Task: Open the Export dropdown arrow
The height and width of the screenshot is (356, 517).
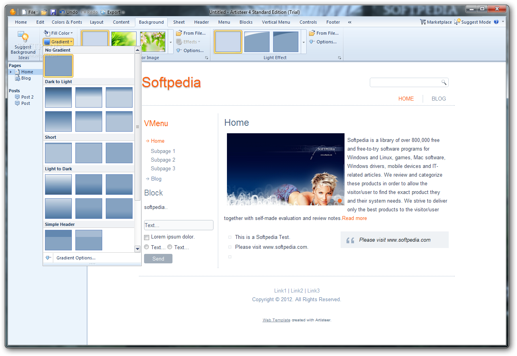Action: (124, 13)
